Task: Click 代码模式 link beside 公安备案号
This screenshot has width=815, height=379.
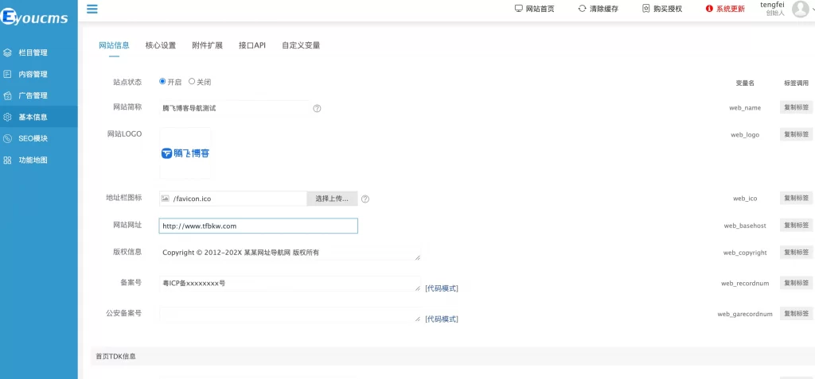Action: tap(441, 319)
